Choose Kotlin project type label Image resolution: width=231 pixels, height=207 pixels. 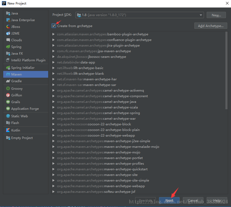(x=16, y=130)
